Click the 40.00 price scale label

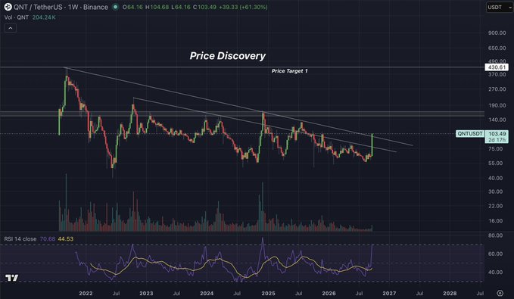[495, 179]
